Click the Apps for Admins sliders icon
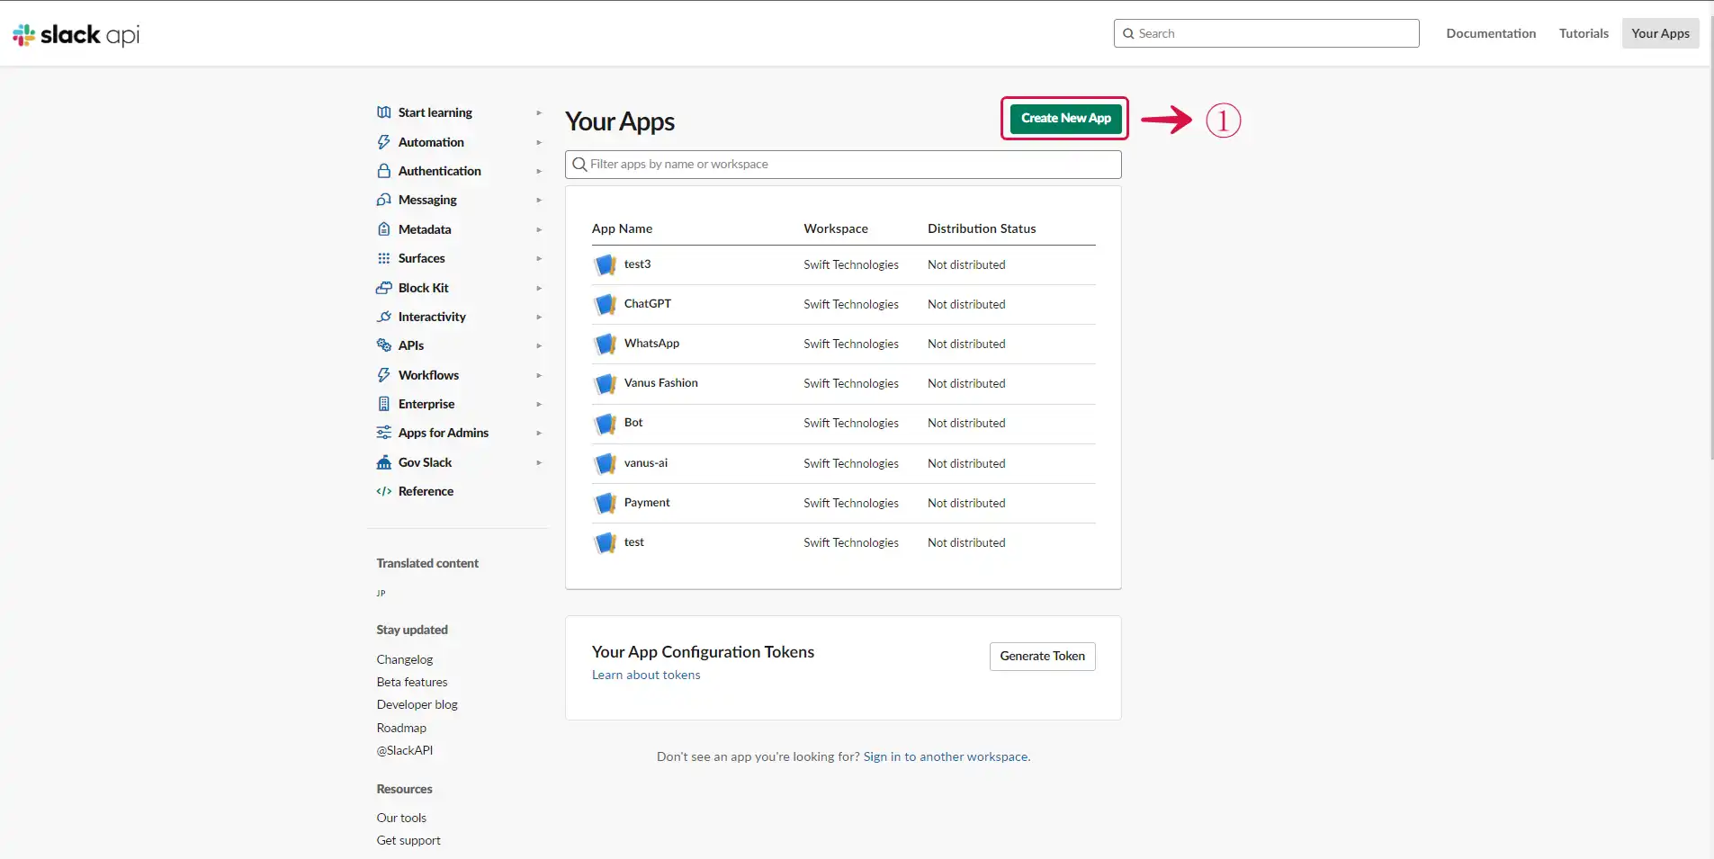This screenshot has width=1714, height=859. point(384,433)
